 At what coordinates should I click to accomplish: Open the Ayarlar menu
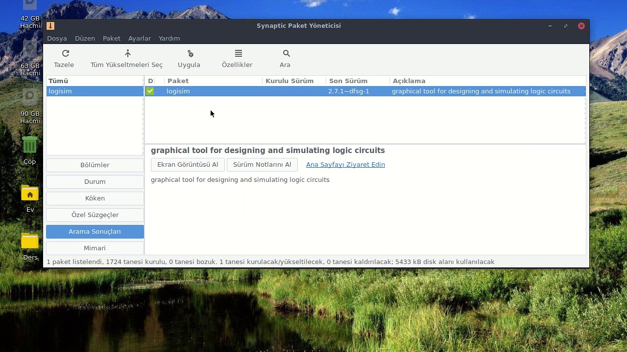pos(140,38)
